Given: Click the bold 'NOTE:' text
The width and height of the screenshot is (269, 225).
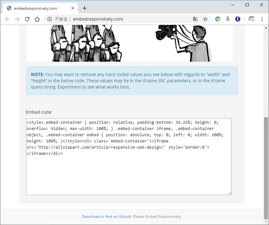Looking at the screenshot, I should [37, 74].
